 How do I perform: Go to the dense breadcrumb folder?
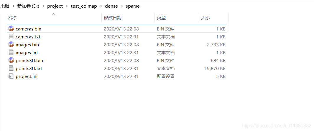point(111,6)
